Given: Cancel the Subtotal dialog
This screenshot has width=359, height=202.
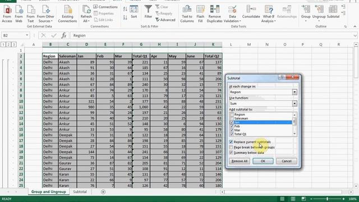Looking at the screenshot, I should pos(287,161).
